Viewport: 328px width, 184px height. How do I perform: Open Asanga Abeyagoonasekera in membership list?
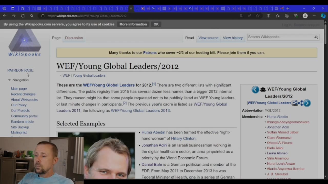click(x=288, y=122)
